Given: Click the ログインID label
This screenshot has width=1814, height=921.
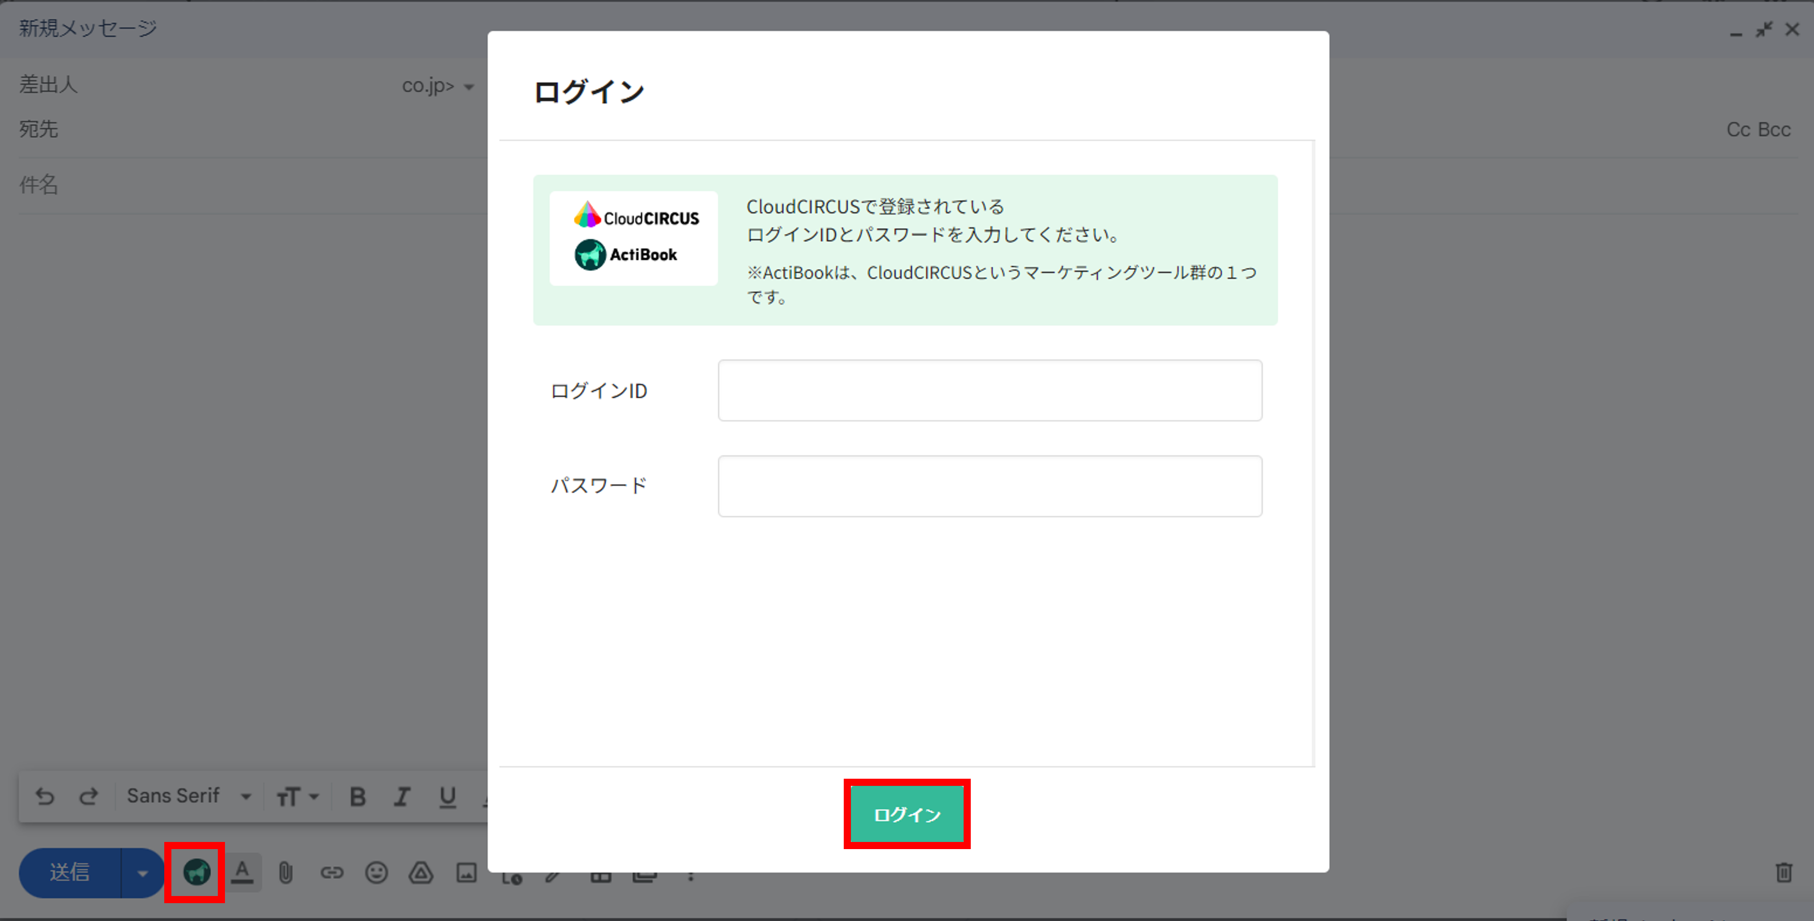Looking at the screenshot, I should pyautogui.click(x=598, y=391).
